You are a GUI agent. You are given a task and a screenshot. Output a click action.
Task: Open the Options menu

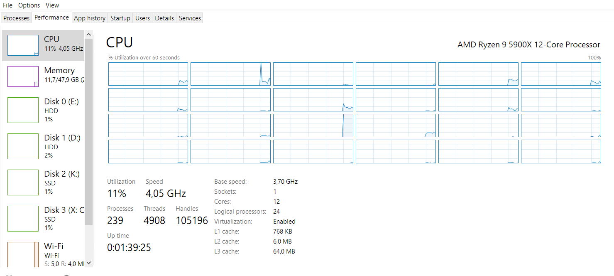click(29, 5)
